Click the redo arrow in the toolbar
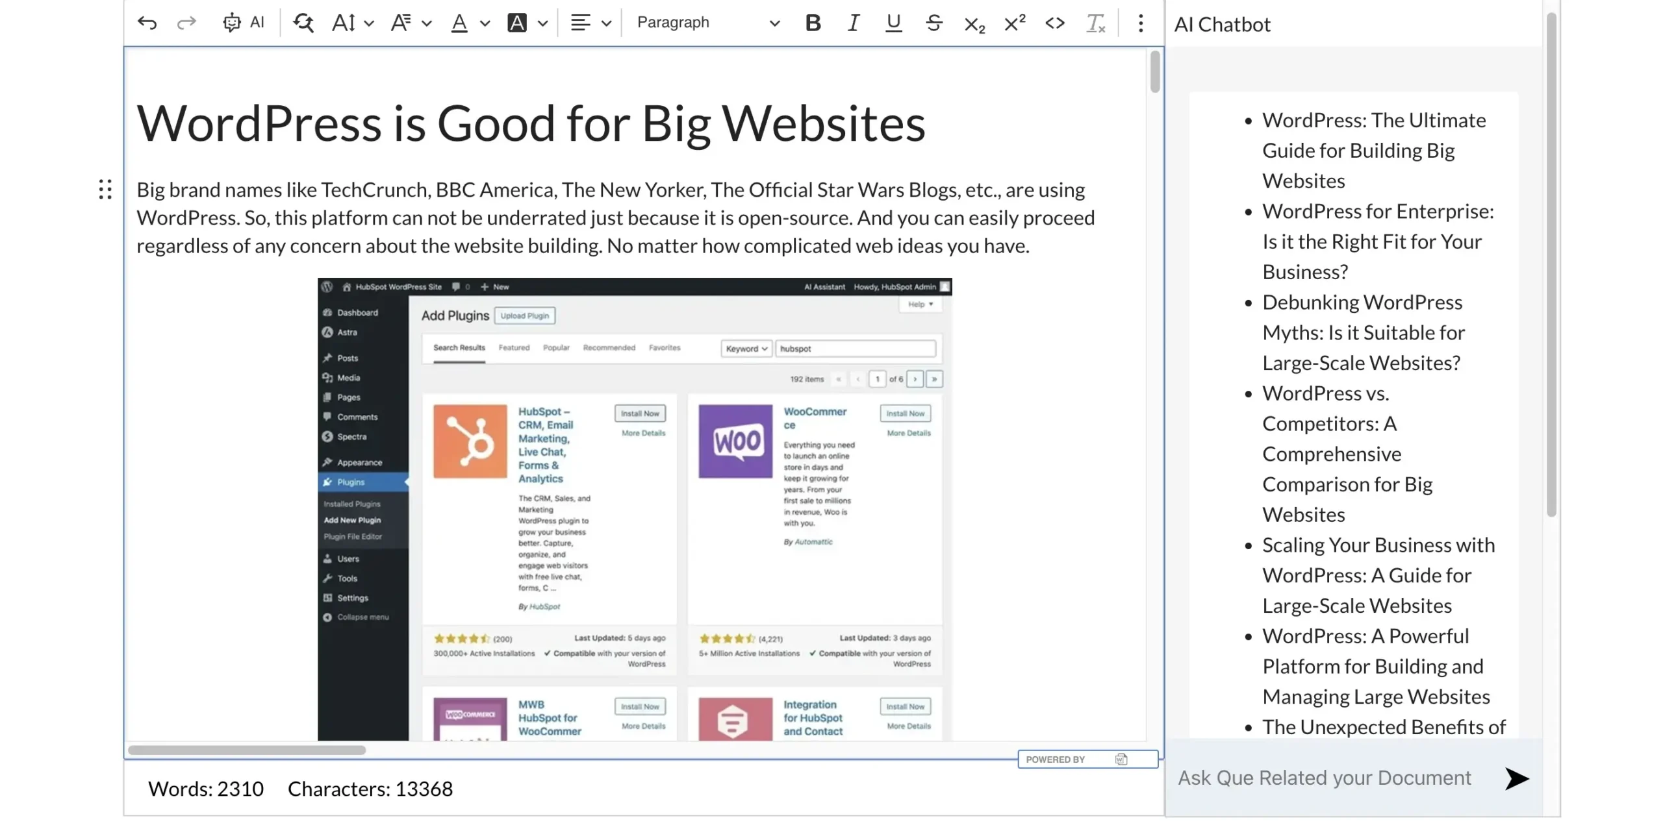 coord(186,23)
